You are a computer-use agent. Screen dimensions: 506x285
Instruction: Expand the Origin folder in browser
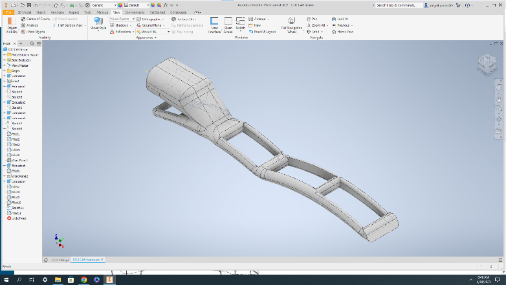(5, 71)
